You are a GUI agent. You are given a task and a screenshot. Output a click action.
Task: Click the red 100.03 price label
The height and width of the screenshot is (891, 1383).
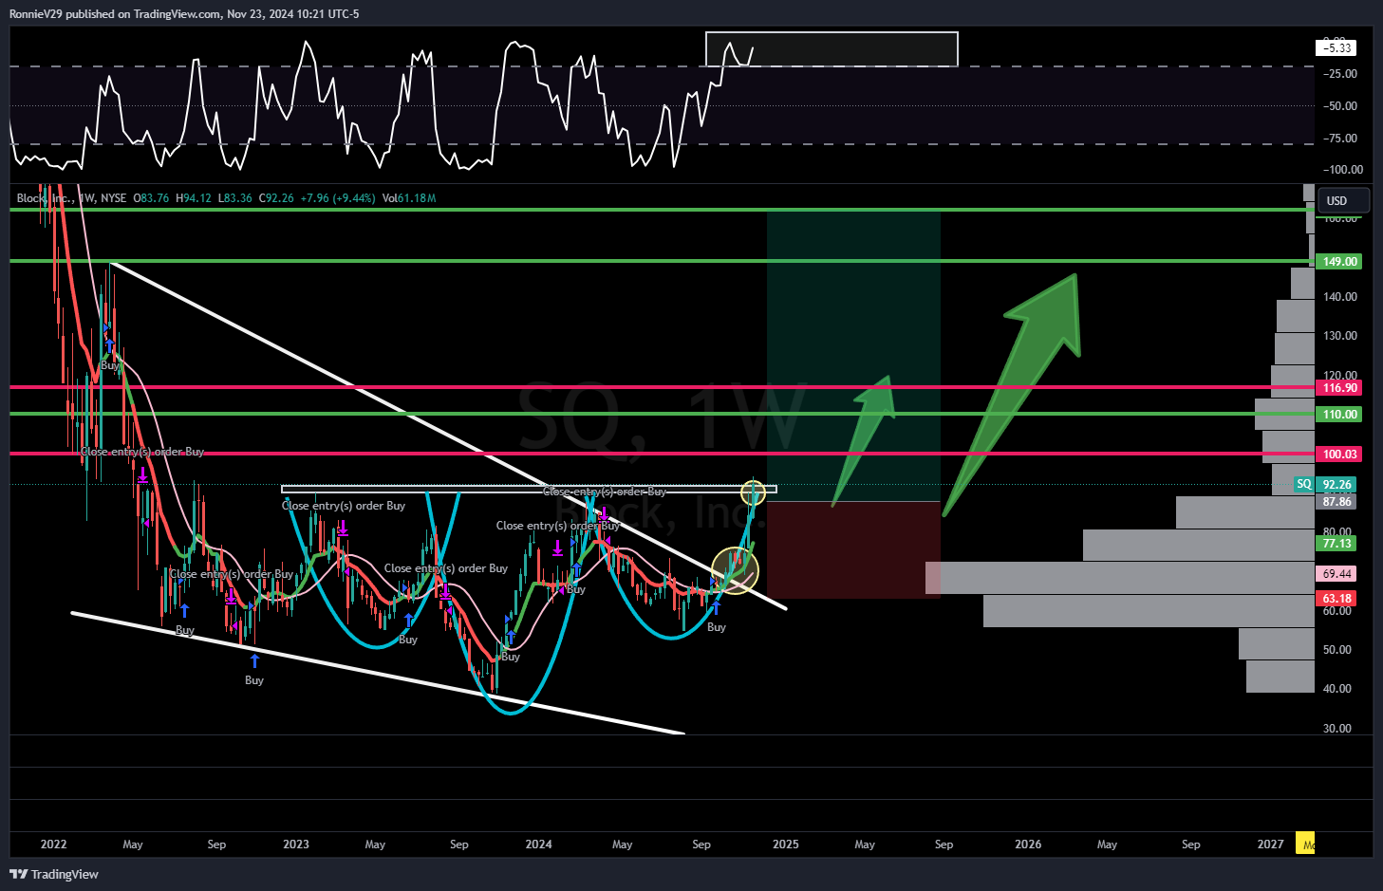(x=1340, y=454)
